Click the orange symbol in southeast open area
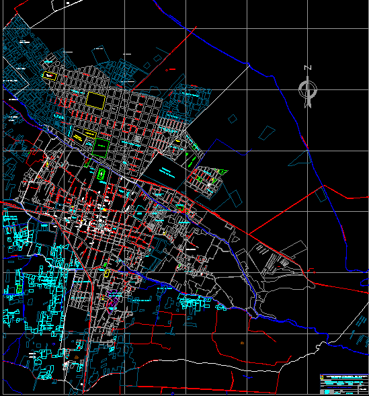 (242, 343)
